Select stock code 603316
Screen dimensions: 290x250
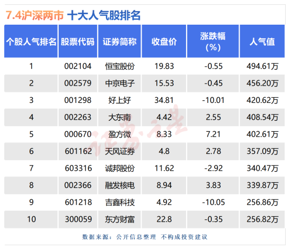pyautogui.click(x=78, y=169)
